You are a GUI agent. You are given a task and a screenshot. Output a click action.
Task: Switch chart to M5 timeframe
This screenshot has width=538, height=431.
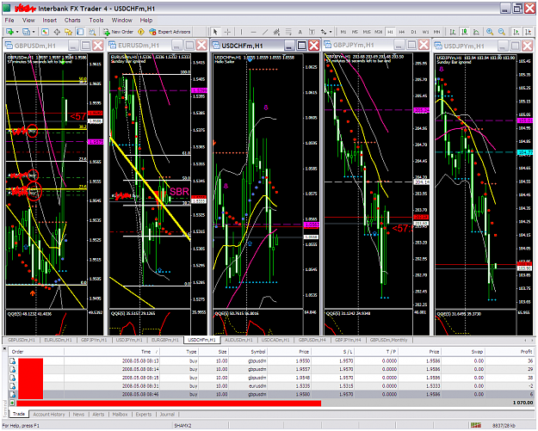pyautogui.click(x=355, y=32)
